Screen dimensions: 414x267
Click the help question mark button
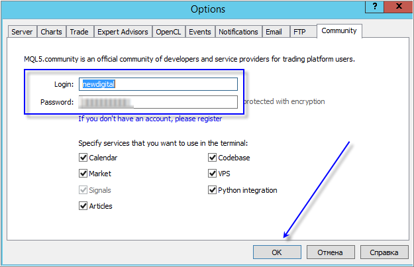pos(375,7)
